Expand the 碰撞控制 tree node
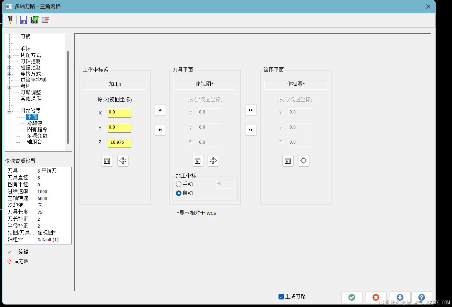 coord(10,68)
